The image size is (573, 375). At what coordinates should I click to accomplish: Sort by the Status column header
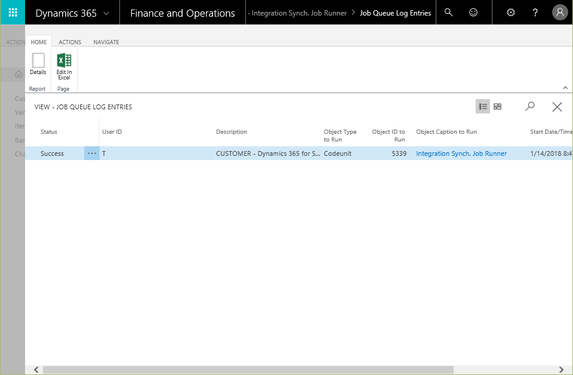click(x=49, y=131)
